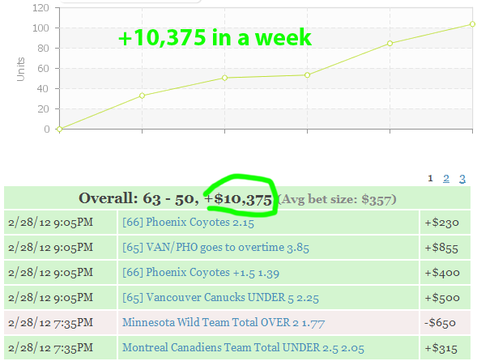Screen dimensions: 477x361
Task: Click the circled +$10,375 overall profit
Action: [x=238, y=199]
